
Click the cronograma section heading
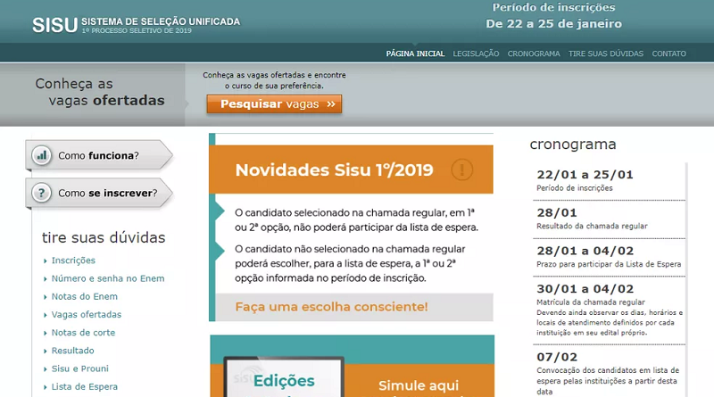tap(573, 145)
